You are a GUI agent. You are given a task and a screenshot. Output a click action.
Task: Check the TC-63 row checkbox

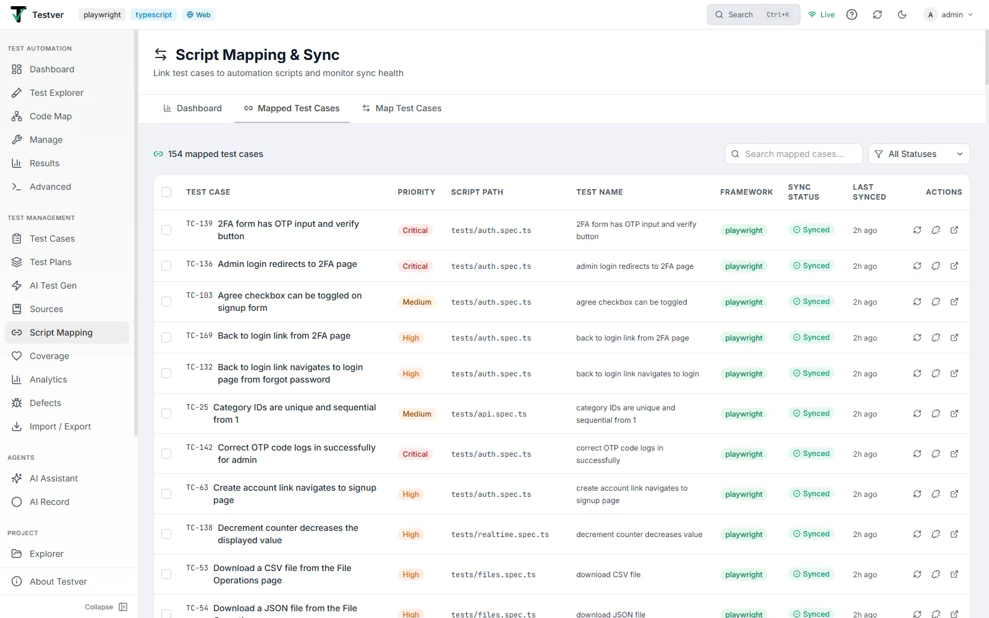coord(166,494)
